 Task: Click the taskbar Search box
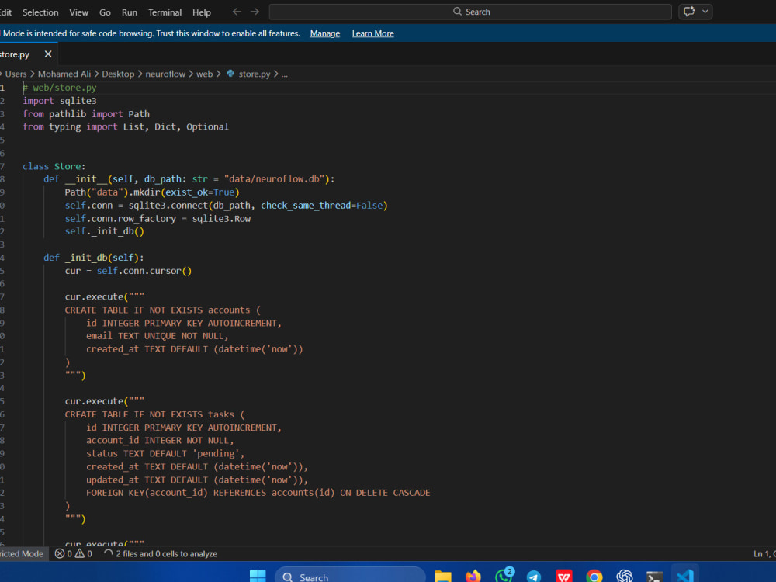pyautogui.click(x=350, y=577)
